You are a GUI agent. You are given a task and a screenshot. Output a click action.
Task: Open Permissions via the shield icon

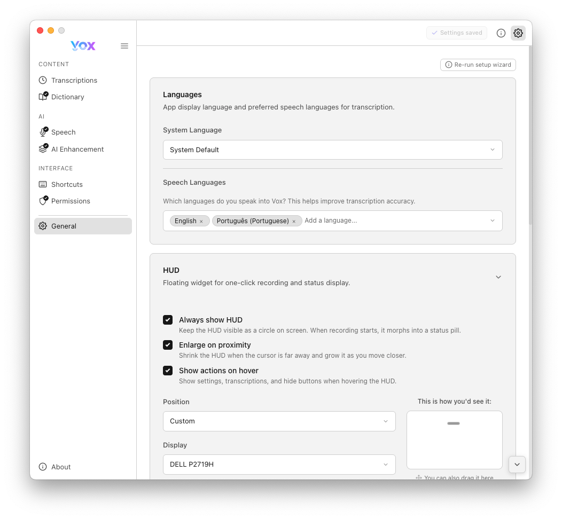(44, 201)
